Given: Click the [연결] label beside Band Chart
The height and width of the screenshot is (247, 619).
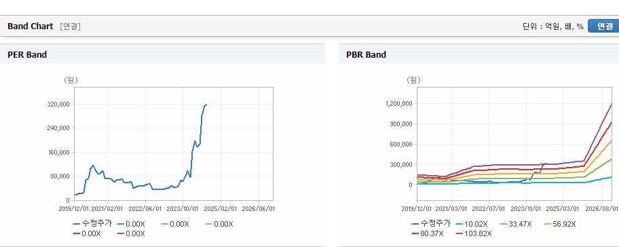Looking at the screenshot, I should point(71,26).
